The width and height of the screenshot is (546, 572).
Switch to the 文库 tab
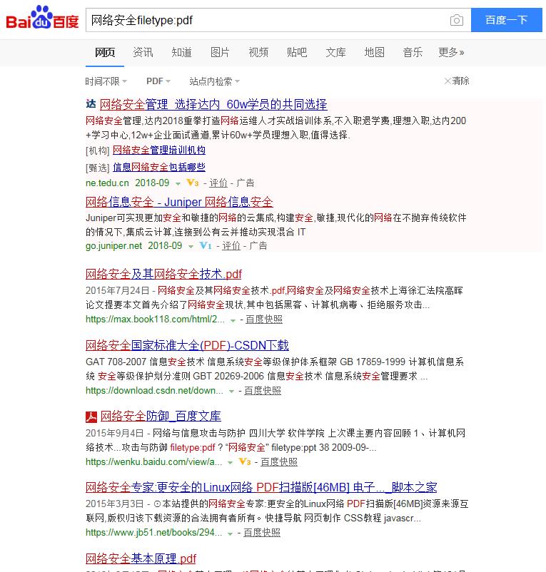[x=335, y=53]
